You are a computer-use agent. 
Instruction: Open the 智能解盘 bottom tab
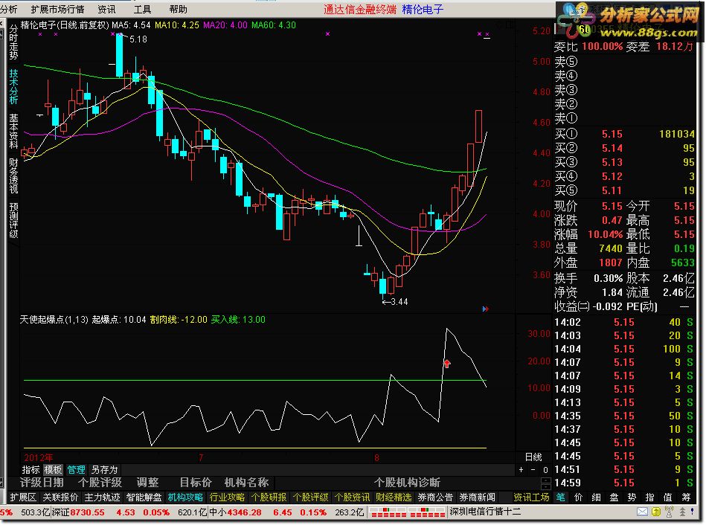tap(144, 497)
